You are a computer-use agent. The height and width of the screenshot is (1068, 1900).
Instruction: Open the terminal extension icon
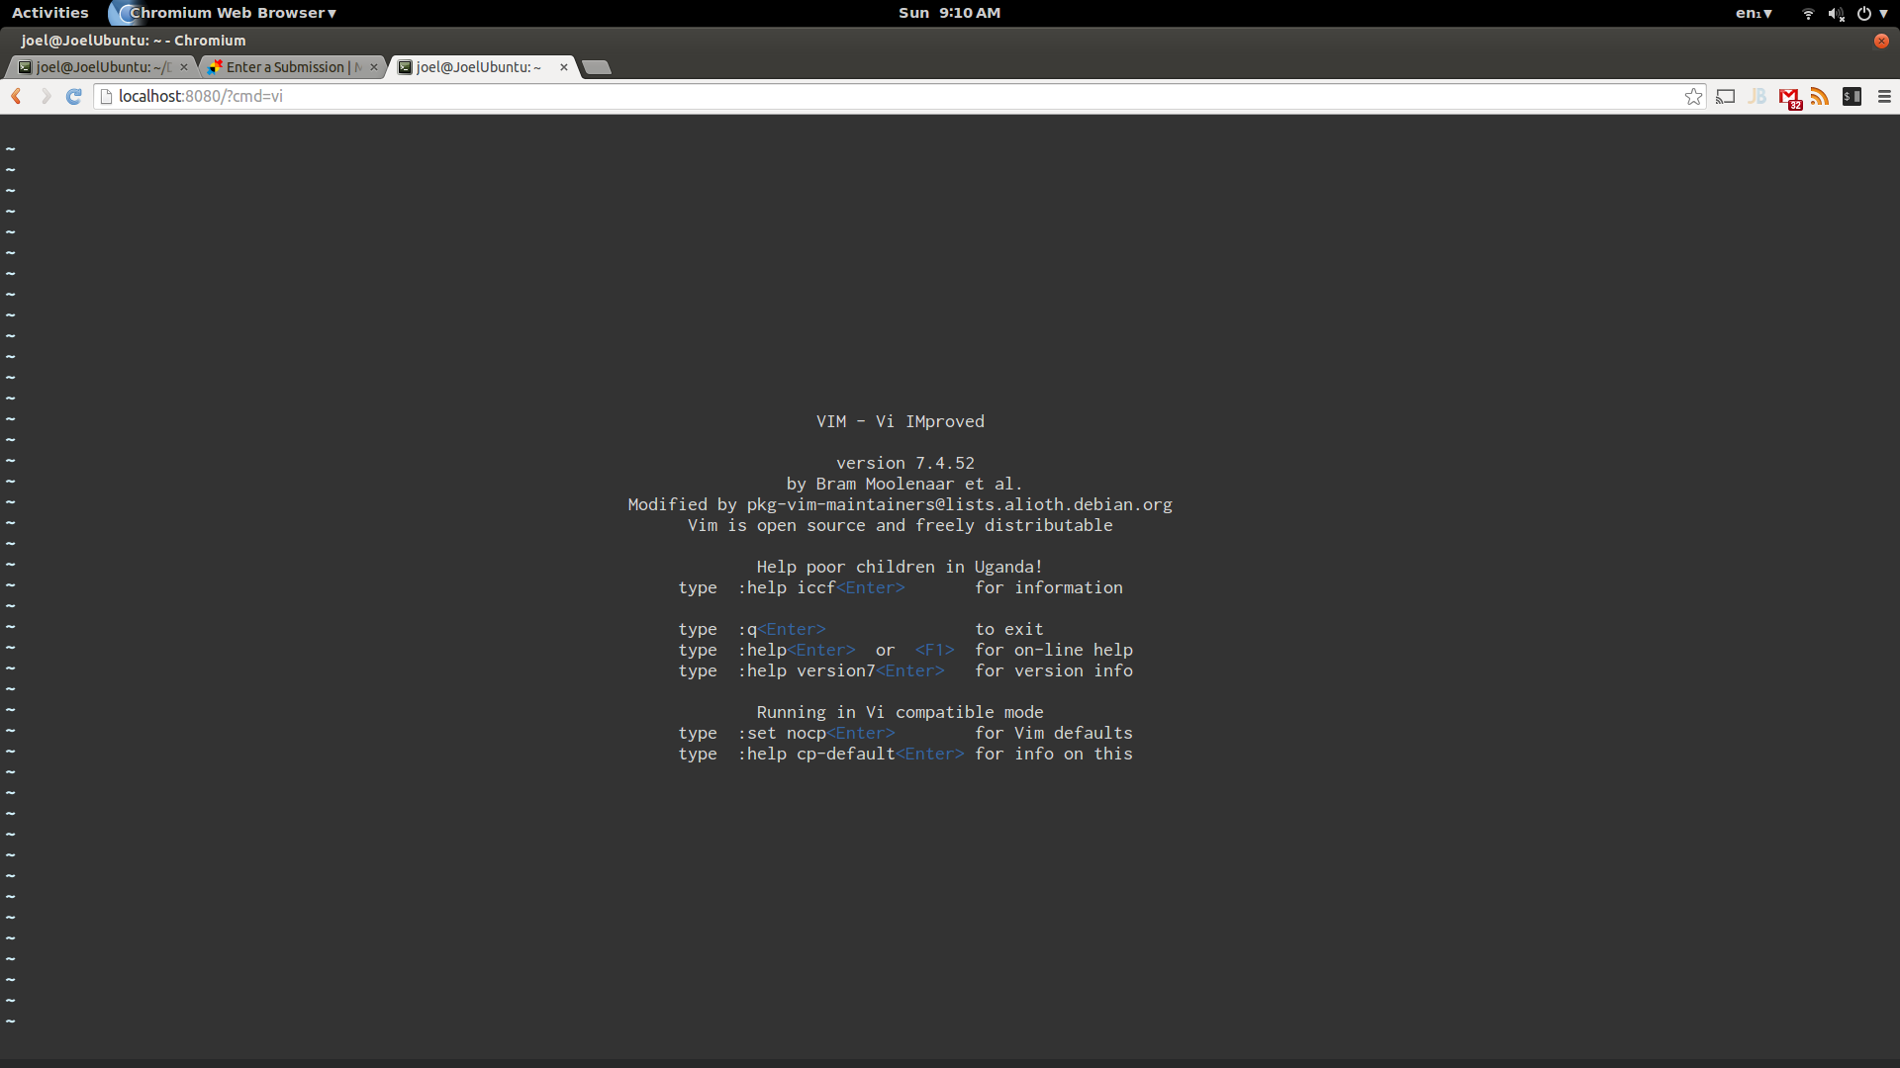pyautogui.click(x=1852, y=96)
